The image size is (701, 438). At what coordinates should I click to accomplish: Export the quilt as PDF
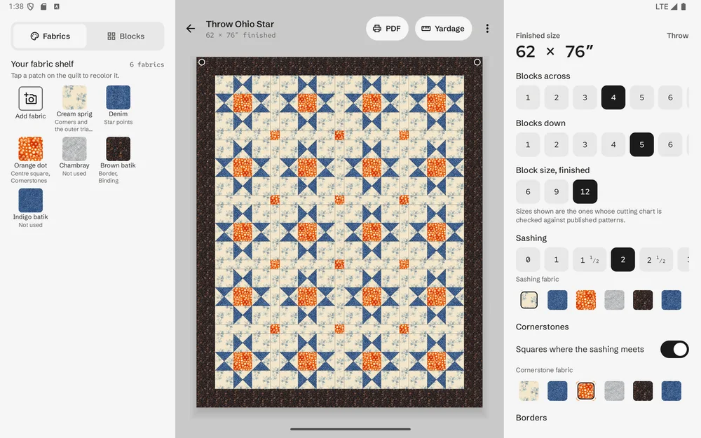pos(387,29)
